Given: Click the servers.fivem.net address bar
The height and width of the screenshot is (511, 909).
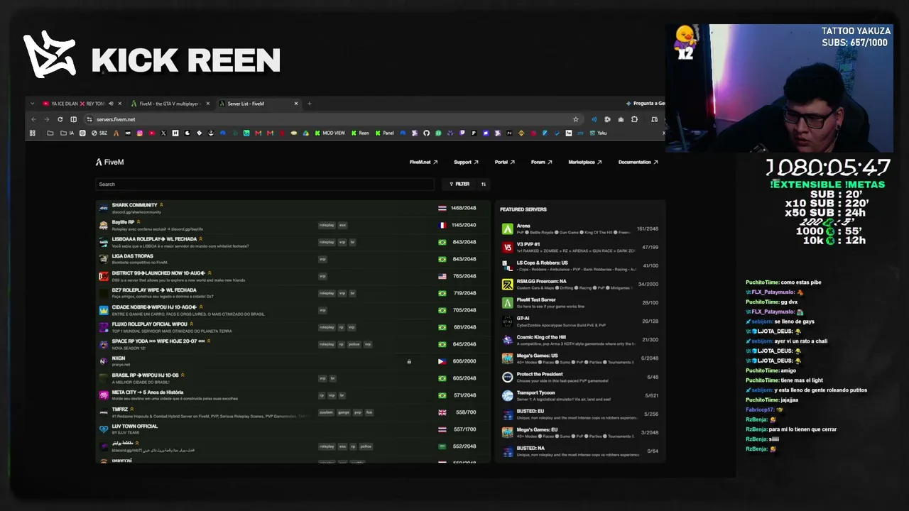Looking at the screenshot, I should pos(332,119).
